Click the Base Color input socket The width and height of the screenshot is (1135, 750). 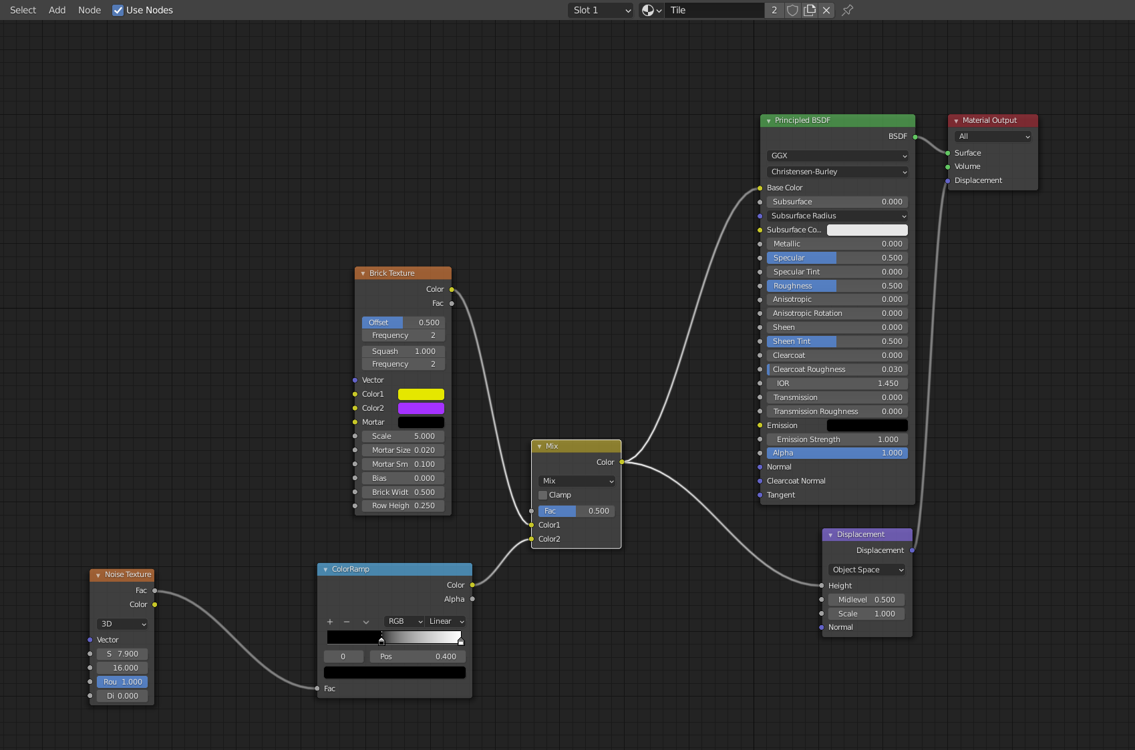click(760, 188)
